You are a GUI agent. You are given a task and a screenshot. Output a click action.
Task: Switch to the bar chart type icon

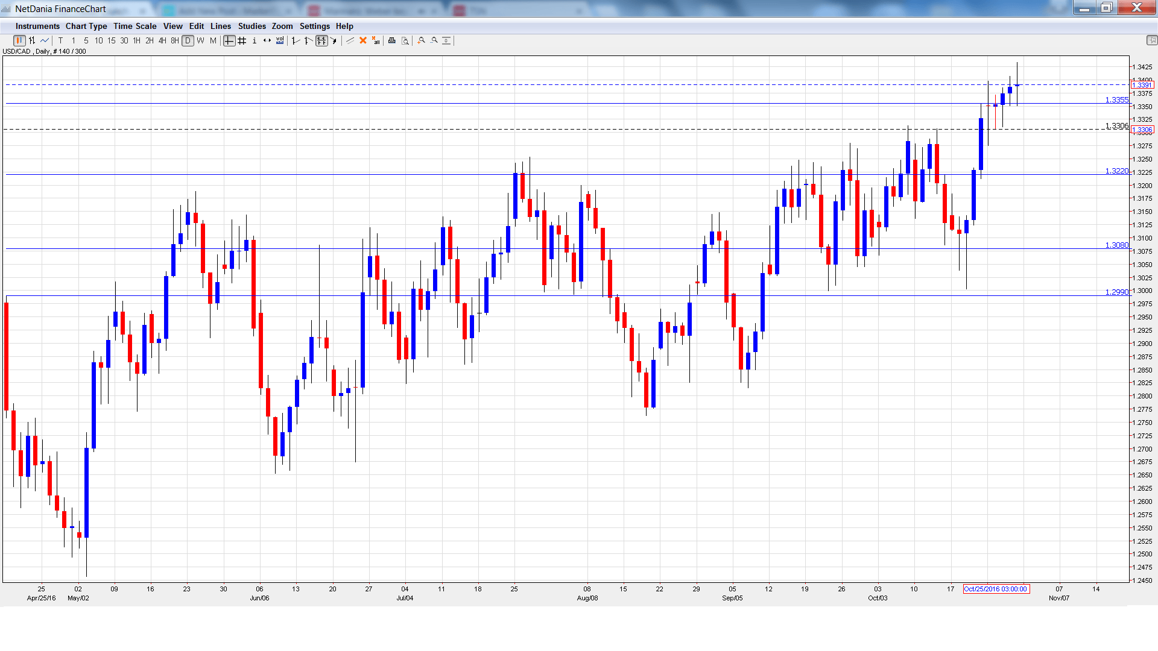32,40
